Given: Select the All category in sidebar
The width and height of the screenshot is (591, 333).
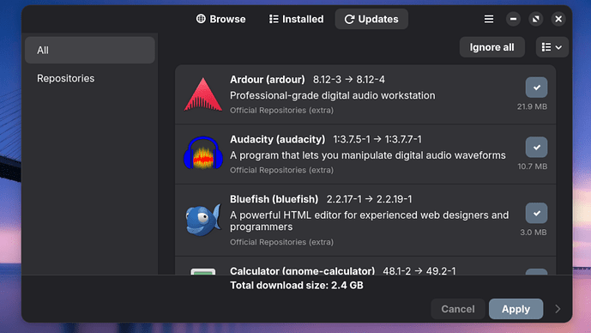Looking at the screenshot, I should (x=90, y=50).
